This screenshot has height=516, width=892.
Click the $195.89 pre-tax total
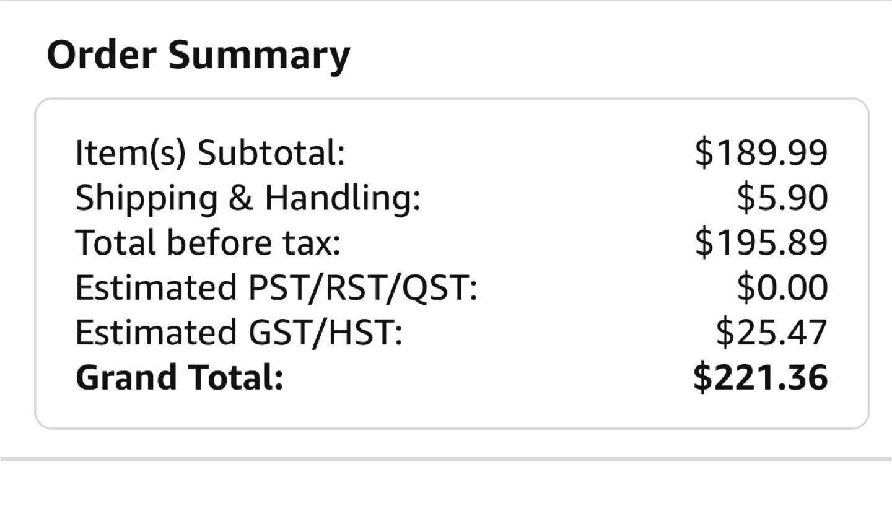(x=761, y=243)
